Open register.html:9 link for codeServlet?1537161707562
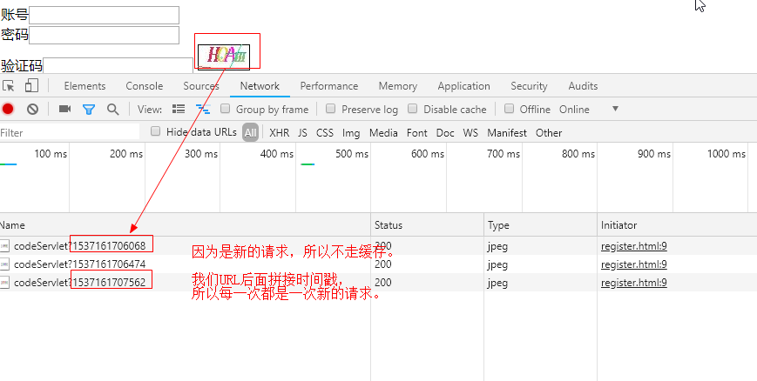Screen dimensions: 757x381 pos(634,283)
